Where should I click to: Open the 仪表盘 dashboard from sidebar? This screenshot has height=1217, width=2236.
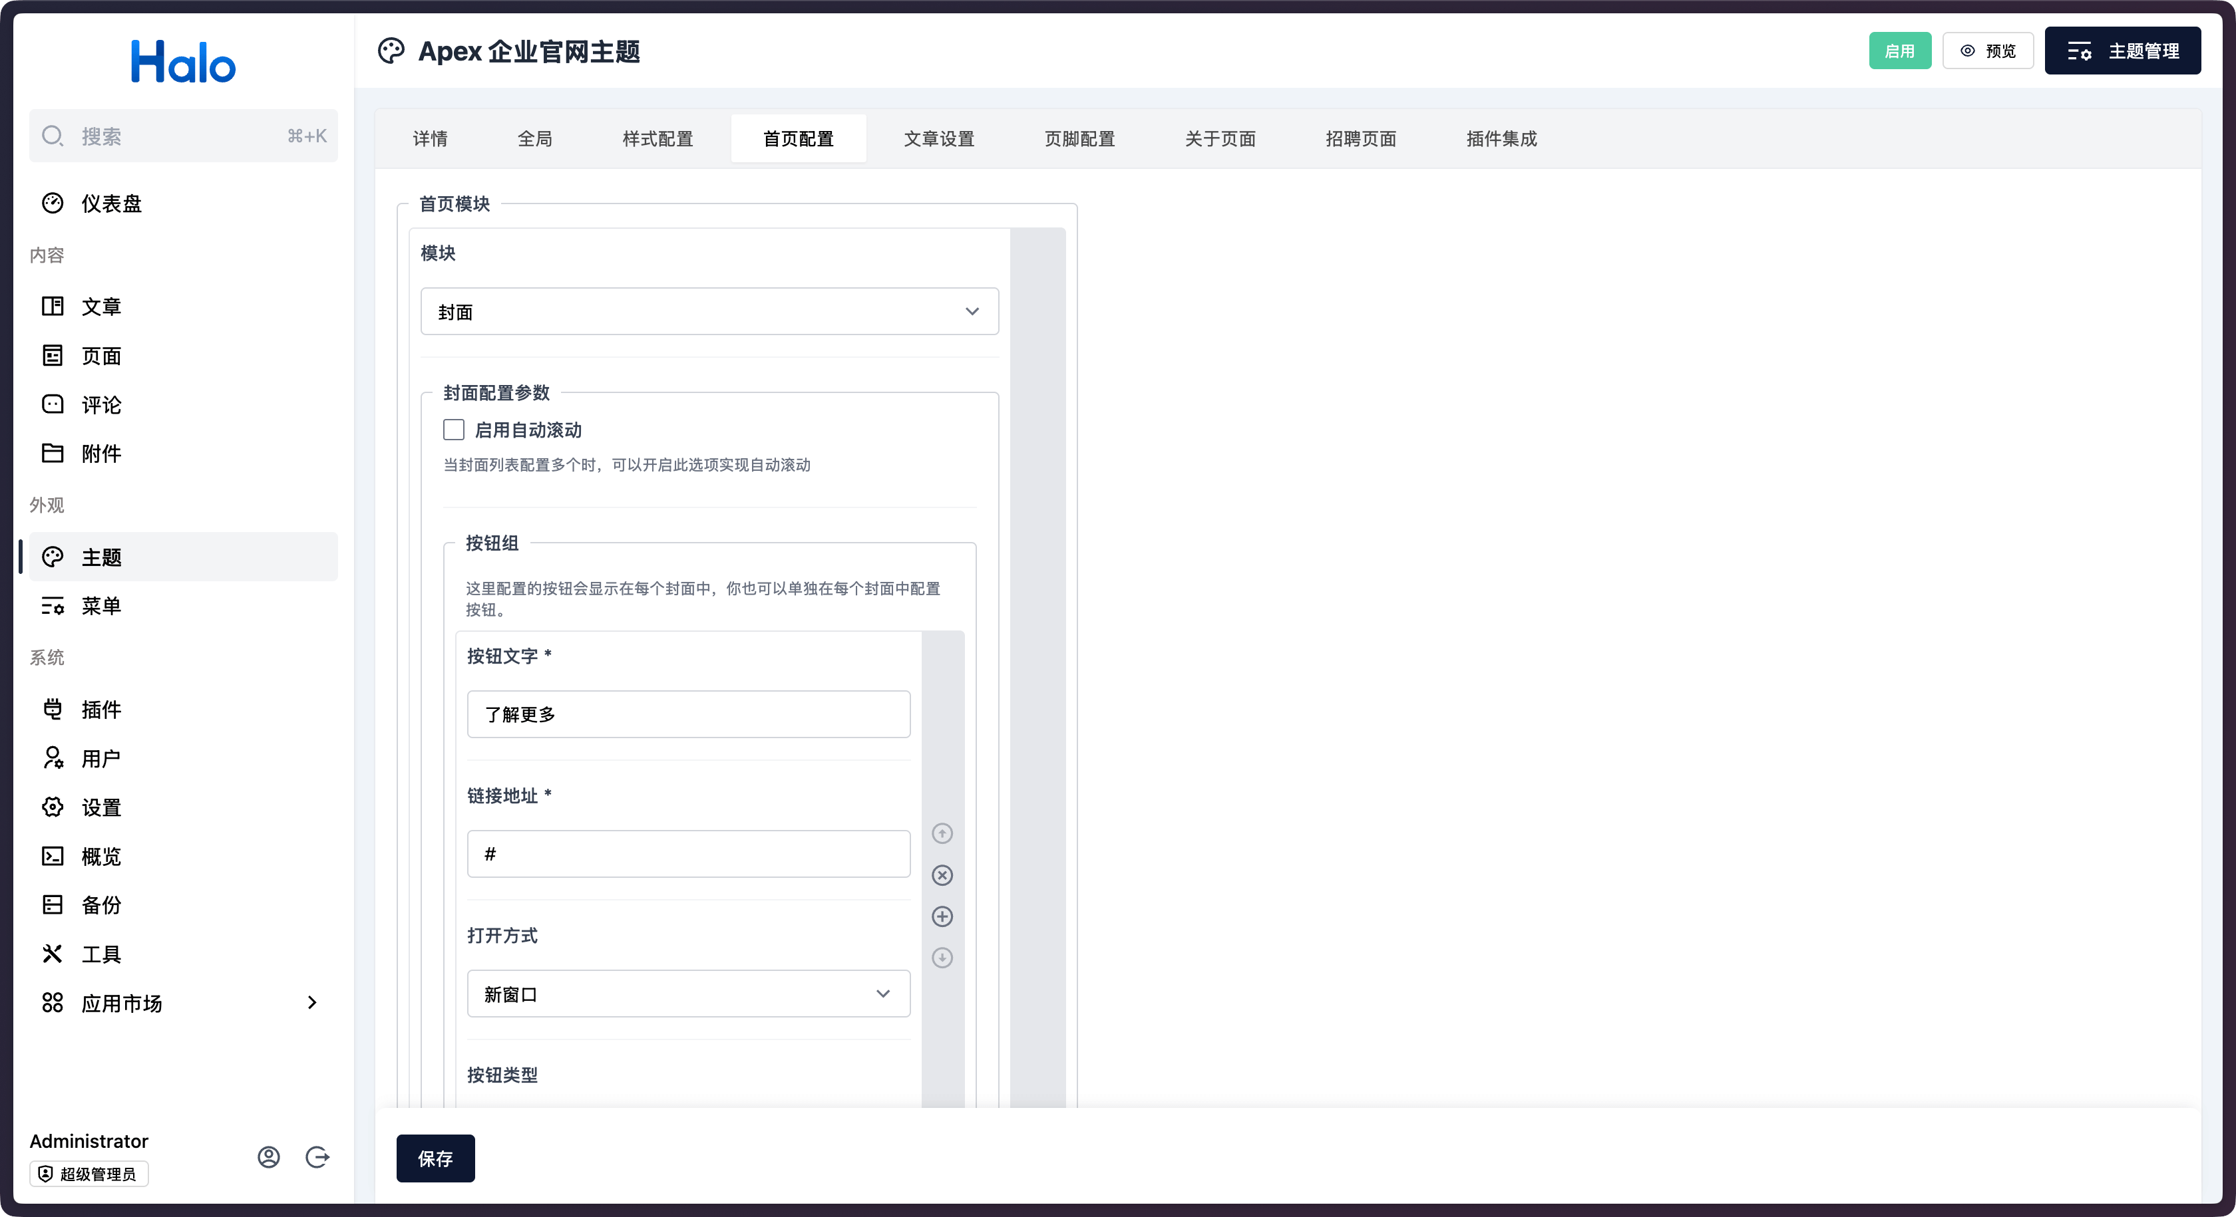(111, 202)
